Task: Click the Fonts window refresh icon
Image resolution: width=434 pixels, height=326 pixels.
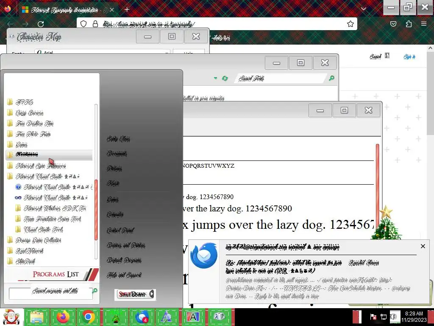Action: pos(225,79)
